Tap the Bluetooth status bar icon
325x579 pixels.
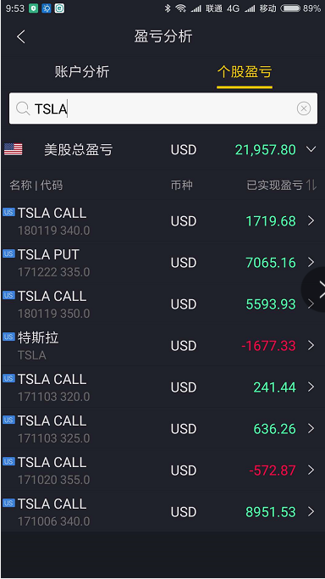point(168,8)
